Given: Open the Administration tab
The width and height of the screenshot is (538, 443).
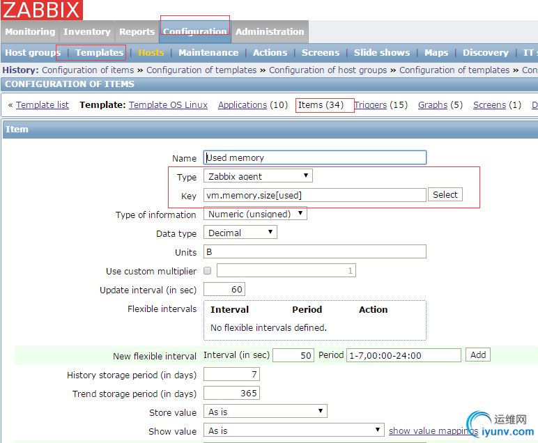Looking at the screenshot, I should 270,31.
